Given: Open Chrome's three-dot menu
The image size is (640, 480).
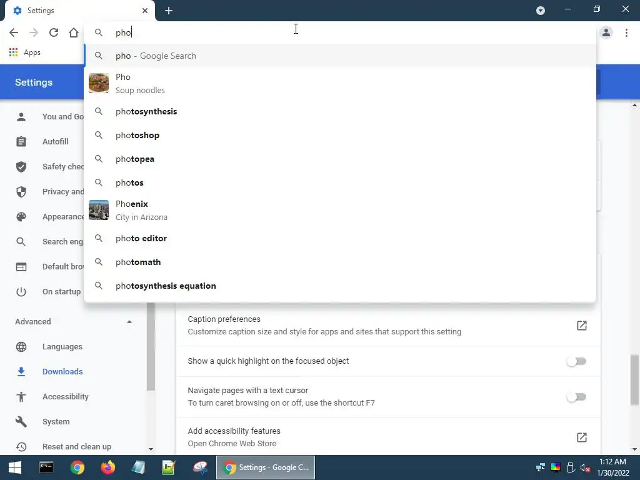Looking at the screenshot, I should (626, 32).
